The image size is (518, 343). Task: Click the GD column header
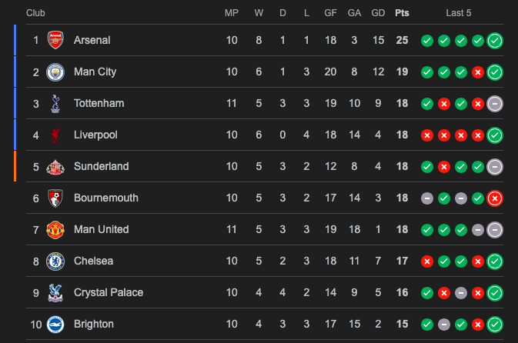pos(377,13)
